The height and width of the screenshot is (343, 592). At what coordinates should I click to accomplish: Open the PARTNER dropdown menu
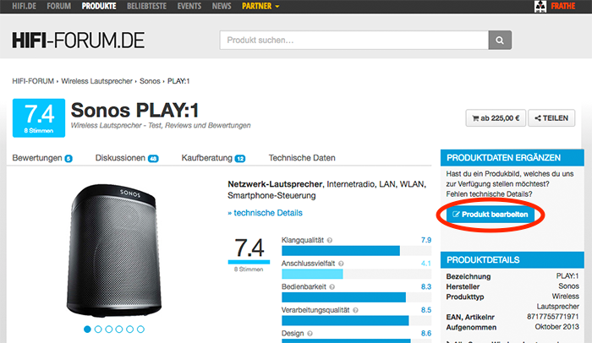click(x=260, y=6)
